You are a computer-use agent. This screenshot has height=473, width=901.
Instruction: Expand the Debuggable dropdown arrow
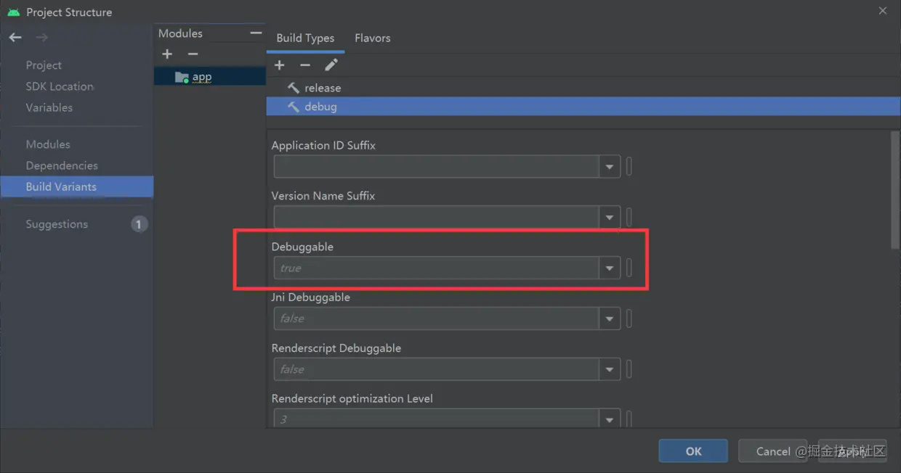(610, 268)
